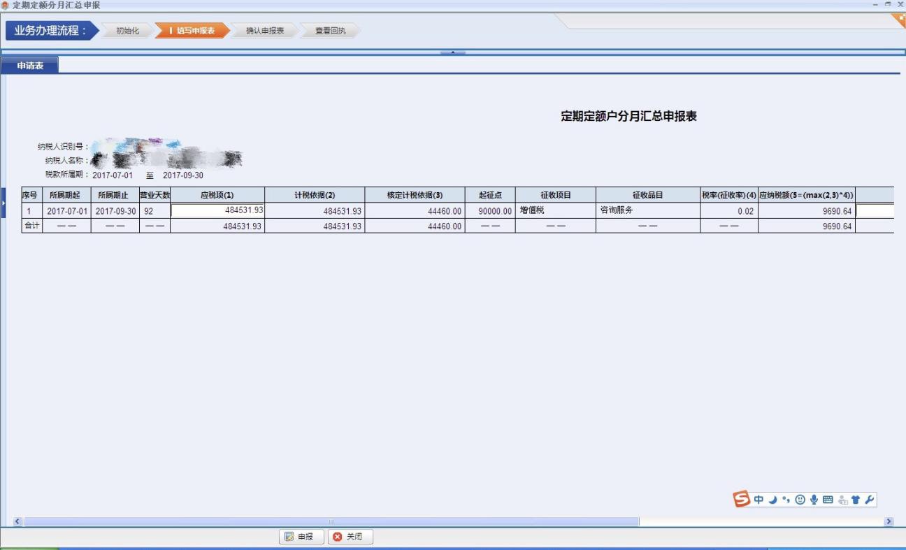The width and height of the screenshot is (906, 550).
Task: Open the IME skin shirt icon
Action: 856,500
